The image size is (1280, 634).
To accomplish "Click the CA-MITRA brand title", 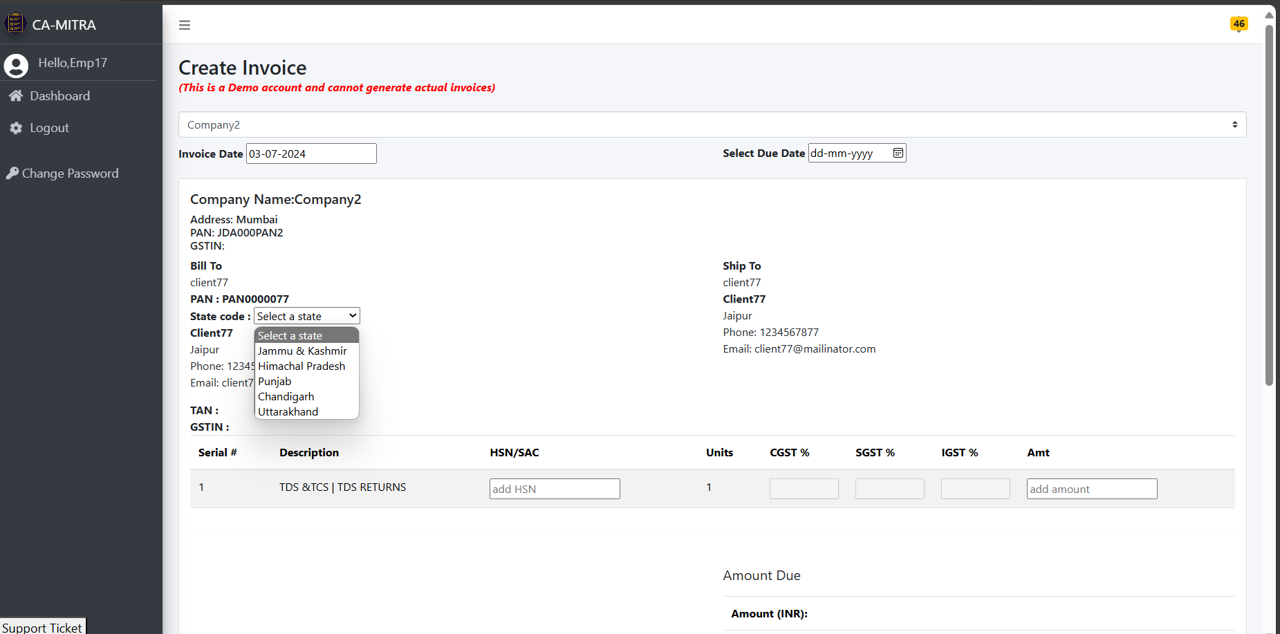I will [x=64, y=25].
